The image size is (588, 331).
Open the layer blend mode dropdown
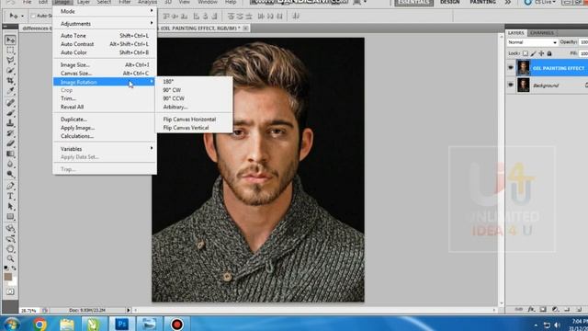[533, 42]
